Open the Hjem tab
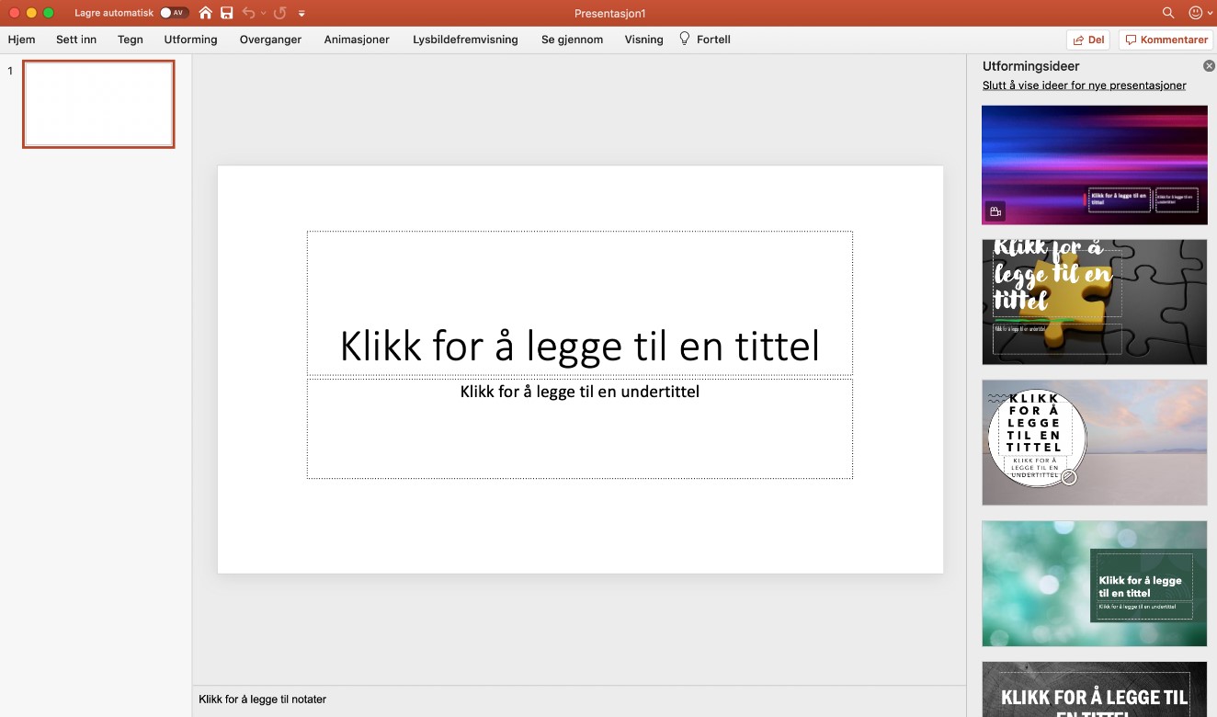 pyautogui.click(x=21, y=40)
